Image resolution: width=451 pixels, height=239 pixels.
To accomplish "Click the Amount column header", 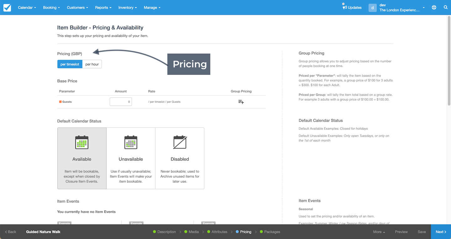I will click(x=121, y=91).
